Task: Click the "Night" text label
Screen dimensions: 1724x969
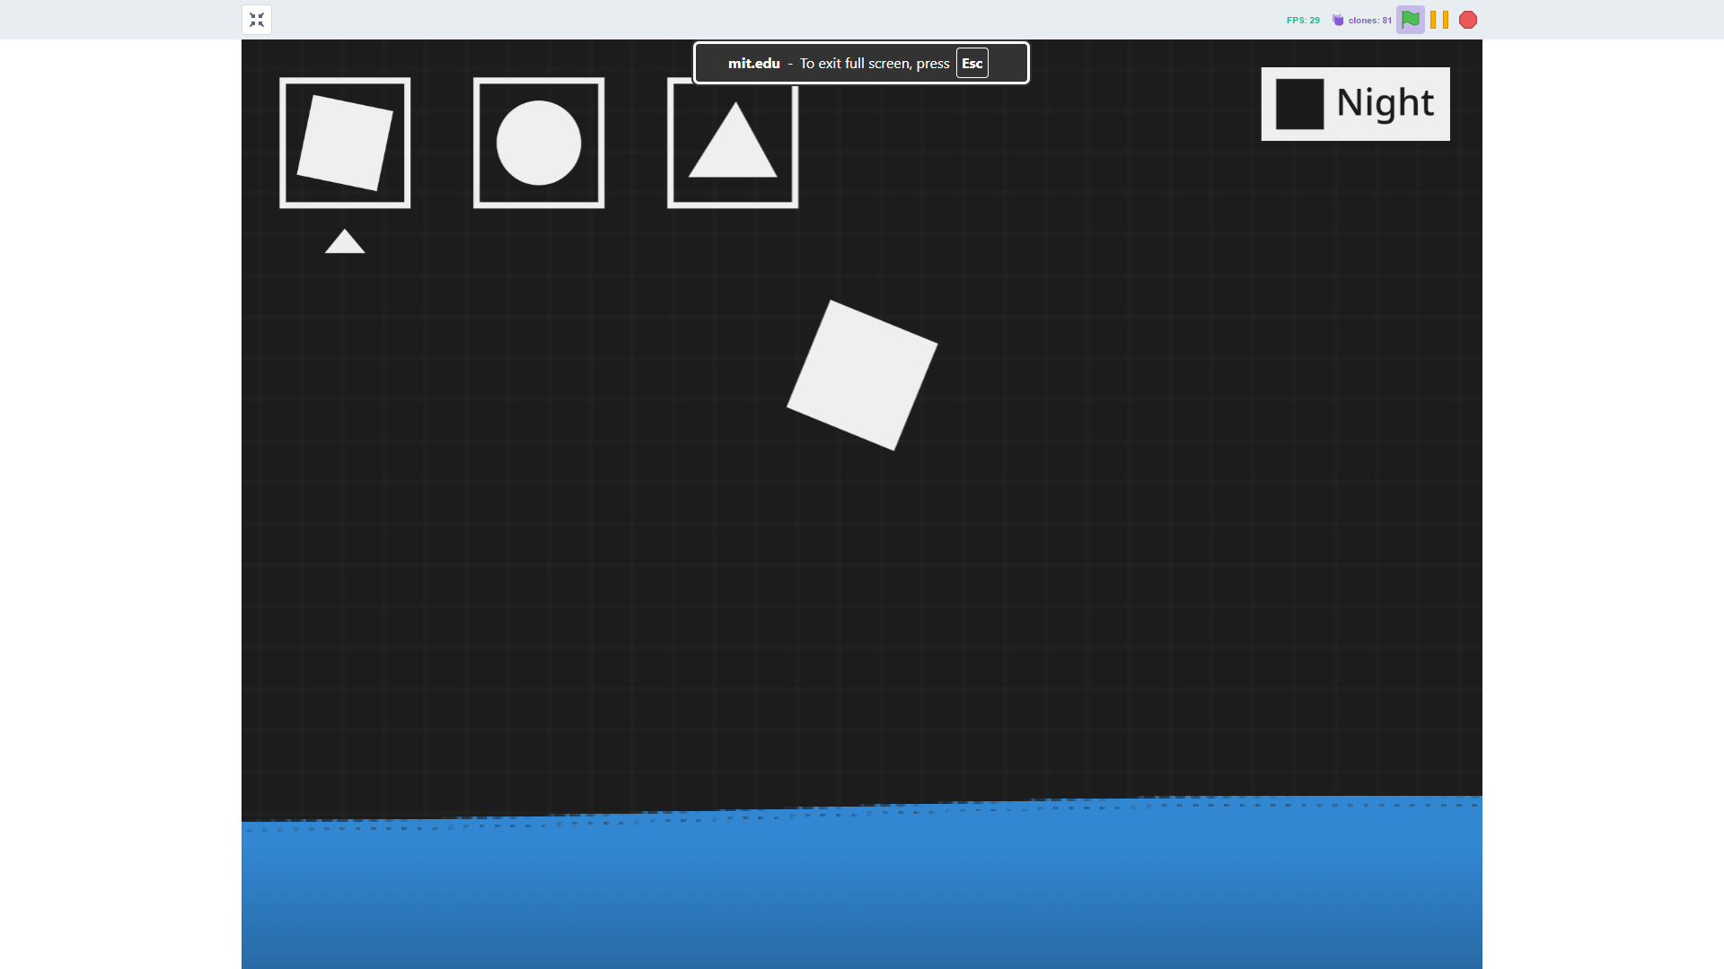Action: [1385, 103]
